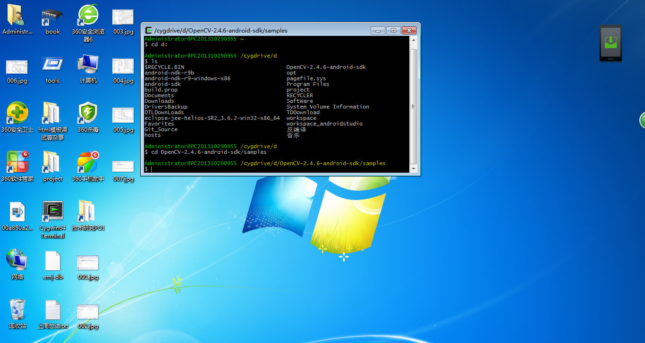645x343 pixels.
Task: Click DTLDownLoads entry in terminal
Action: point(164,112)
